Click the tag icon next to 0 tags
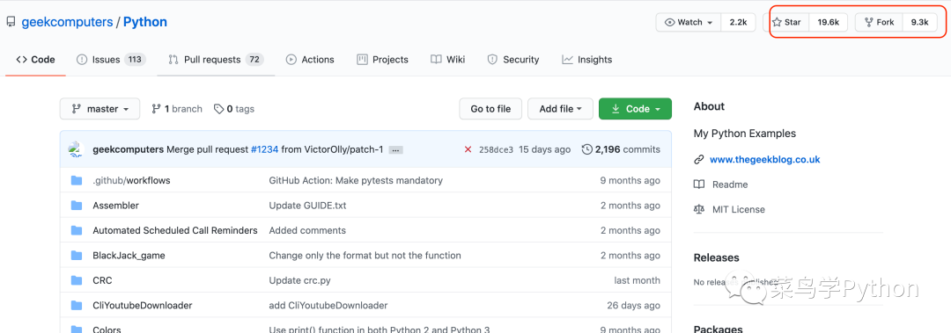This screenshot has width=951, height=333. coord(219,109)
